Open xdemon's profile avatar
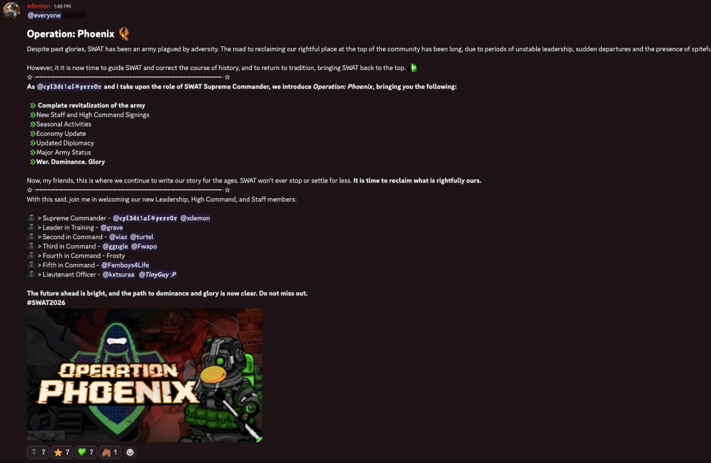This screenshot has width=711, height=463. 11,10
